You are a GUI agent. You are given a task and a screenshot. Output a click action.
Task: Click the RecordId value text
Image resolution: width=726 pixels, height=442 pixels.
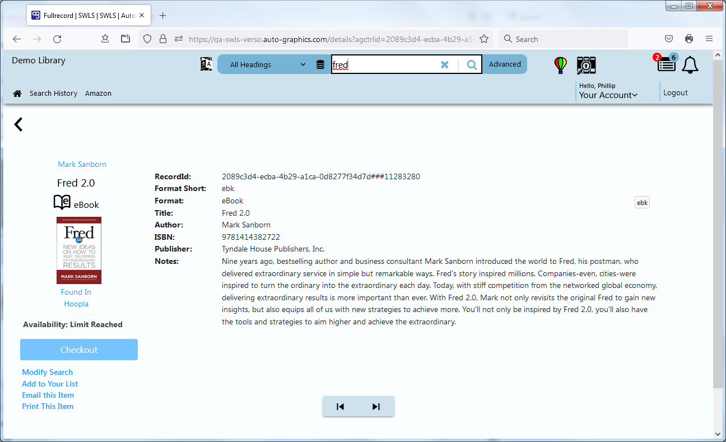tap(321, 176)
